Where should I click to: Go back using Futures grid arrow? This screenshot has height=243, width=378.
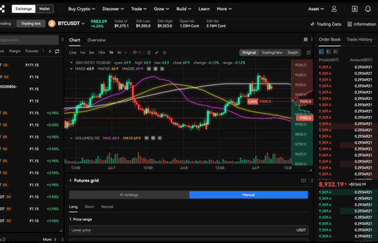point(70,180)
